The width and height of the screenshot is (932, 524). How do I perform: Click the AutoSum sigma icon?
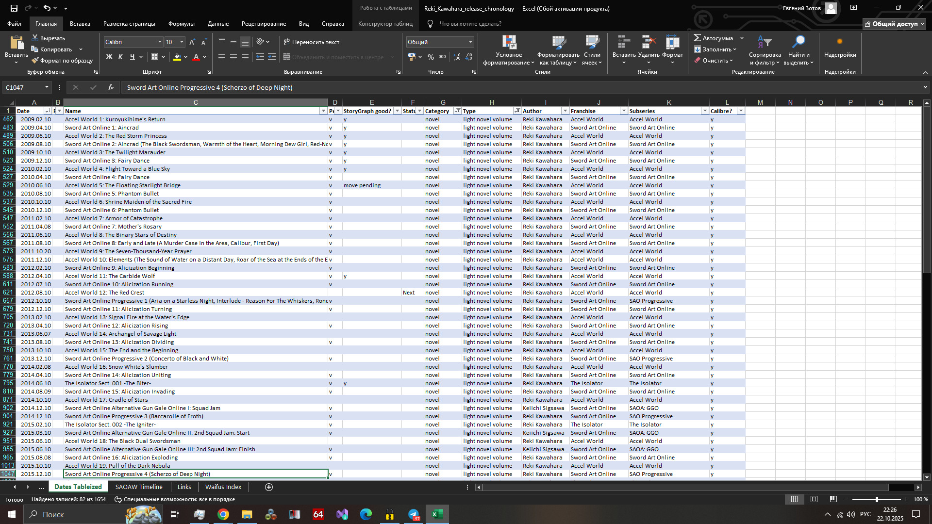[x=698, y=38]
